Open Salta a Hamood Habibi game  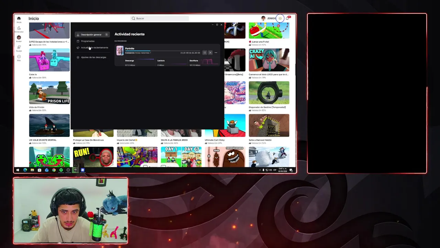(x=269, y=125)
